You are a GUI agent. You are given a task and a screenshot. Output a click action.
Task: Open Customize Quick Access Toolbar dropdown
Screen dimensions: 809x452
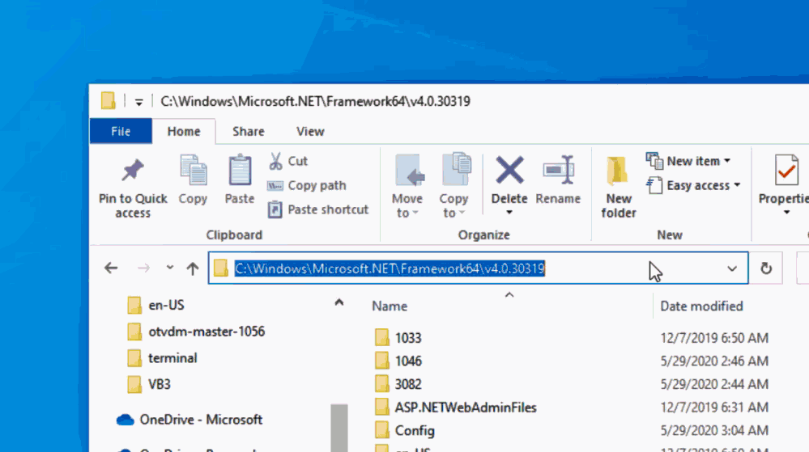(x=138, y=102)
